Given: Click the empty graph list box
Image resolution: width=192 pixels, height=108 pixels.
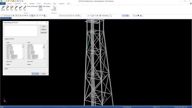Looking at the screenshot, I should (x=21, y=31).
